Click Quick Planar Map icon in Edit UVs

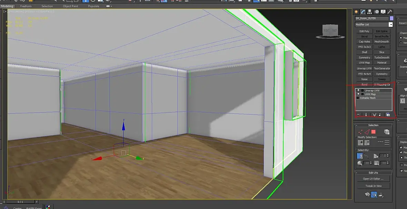click(367, 195)
